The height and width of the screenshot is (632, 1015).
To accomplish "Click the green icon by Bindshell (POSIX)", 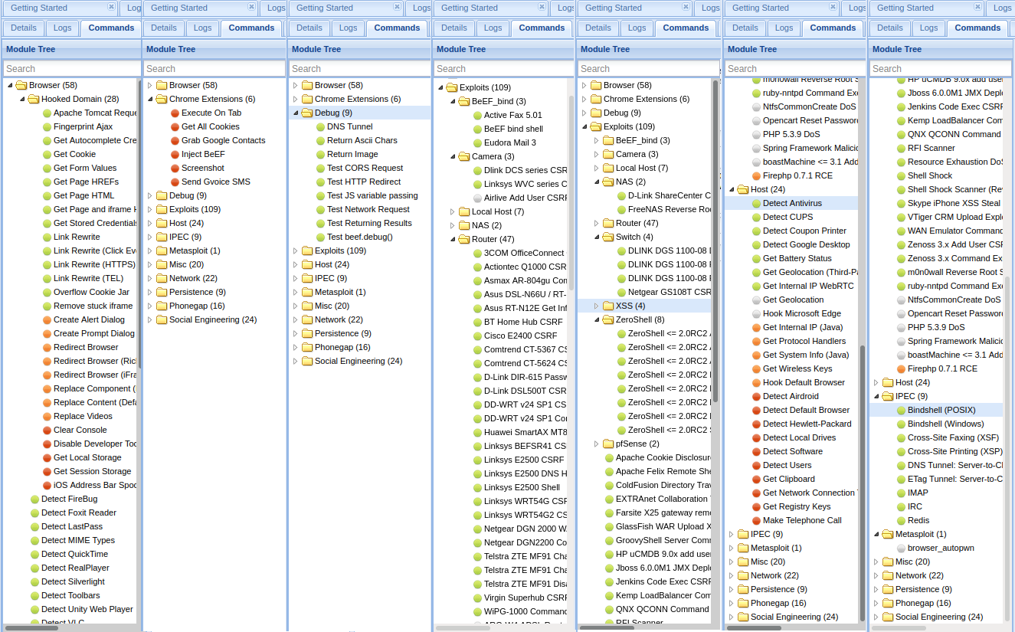I will coord(901,410).
